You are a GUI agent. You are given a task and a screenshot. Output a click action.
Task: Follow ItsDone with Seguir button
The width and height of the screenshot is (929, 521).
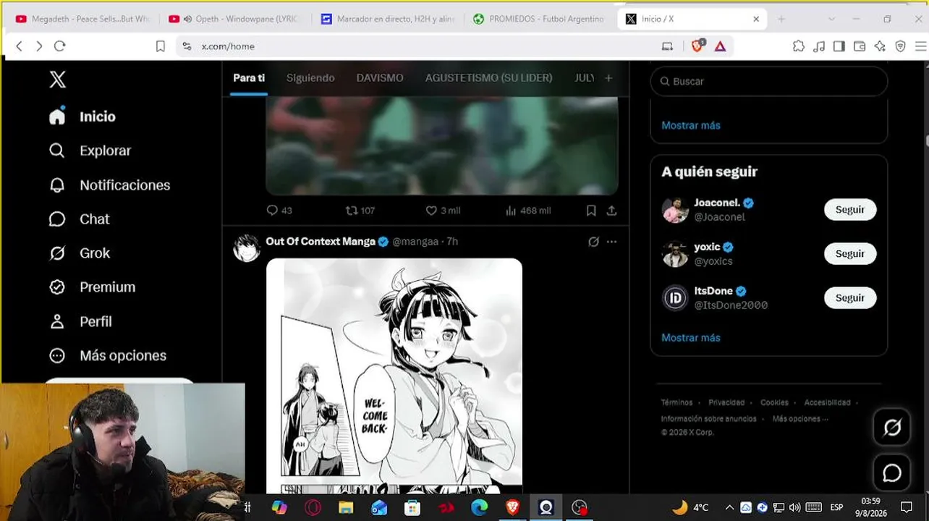[x=850, y=298]
